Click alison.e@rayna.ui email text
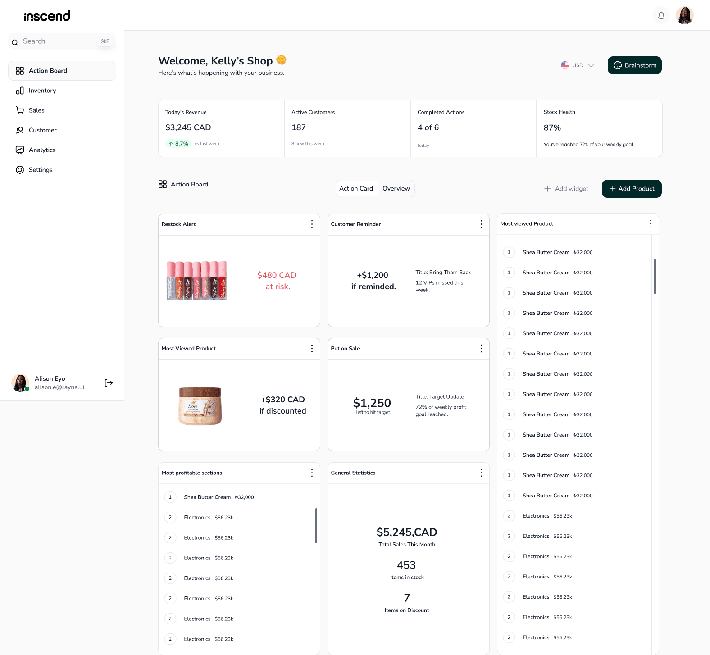This screenshot has width=710, height=655. point(59,387)
